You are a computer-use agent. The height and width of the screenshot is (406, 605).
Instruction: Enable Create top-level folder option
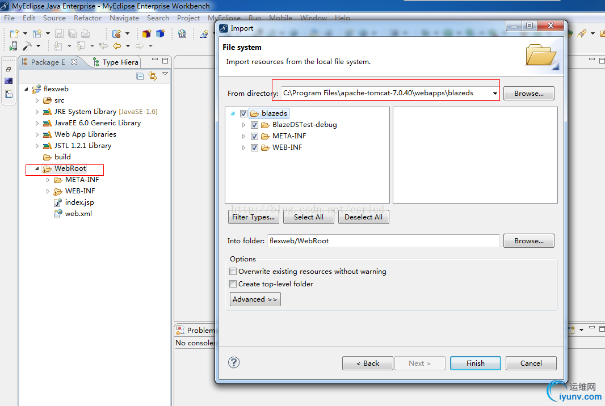233,284
